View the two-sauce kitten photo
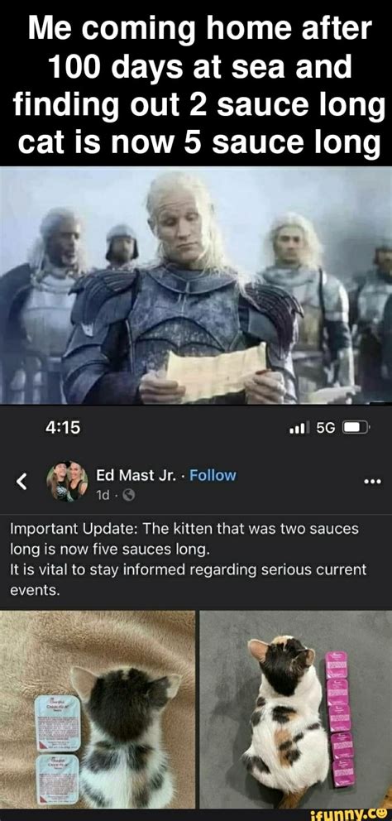 [98, 709]
